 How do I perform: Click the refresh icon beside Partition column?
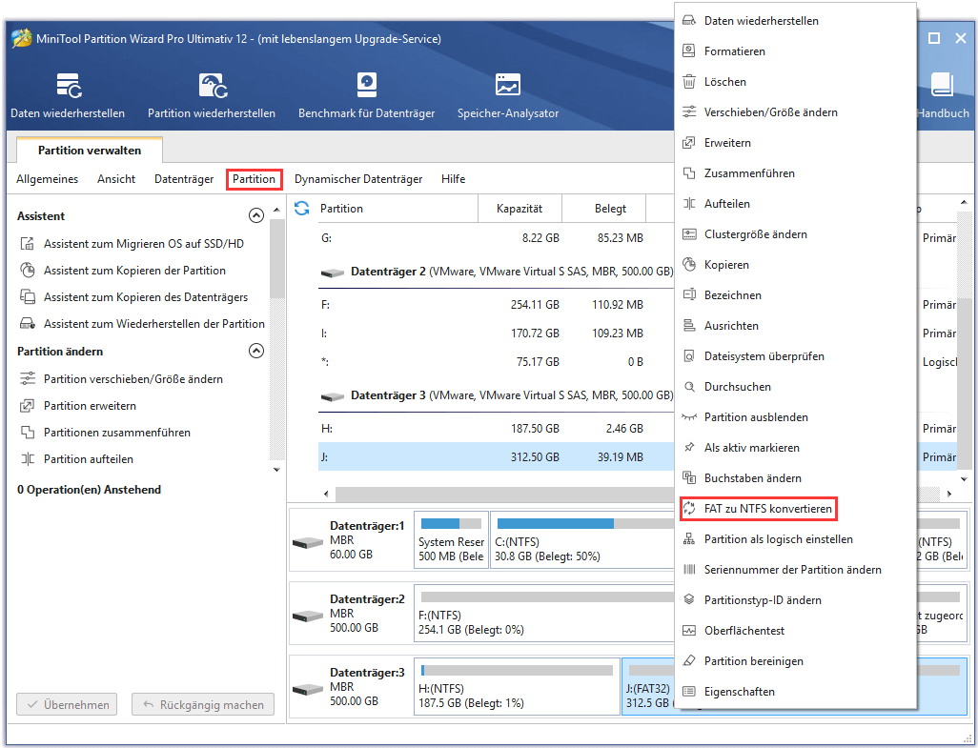click(x=302, y=208)
